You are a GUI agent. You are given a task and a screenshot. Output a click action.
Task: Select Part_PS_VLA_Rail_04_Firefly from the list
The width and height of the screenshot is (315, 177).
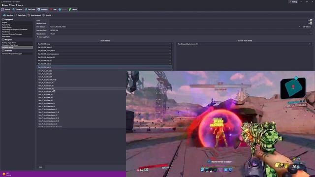tap(47, 80)
